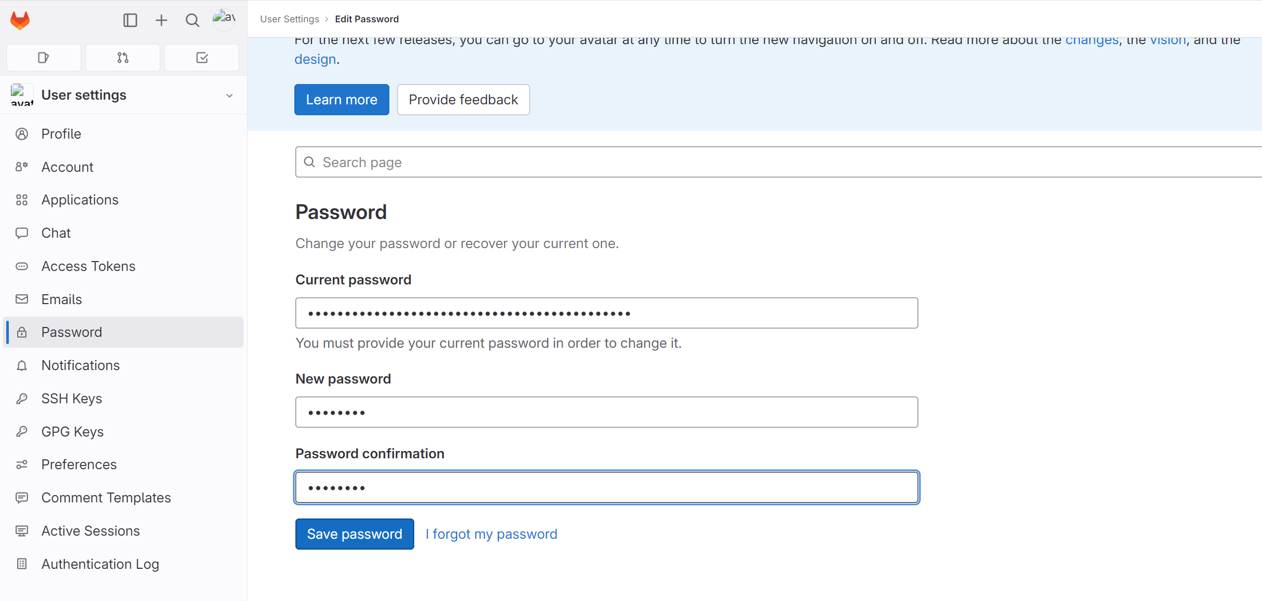Image resolution: width=1262 pixels, height=601 pixels.
Task: Click the Provide feedback button
Action: coord(464,100)
